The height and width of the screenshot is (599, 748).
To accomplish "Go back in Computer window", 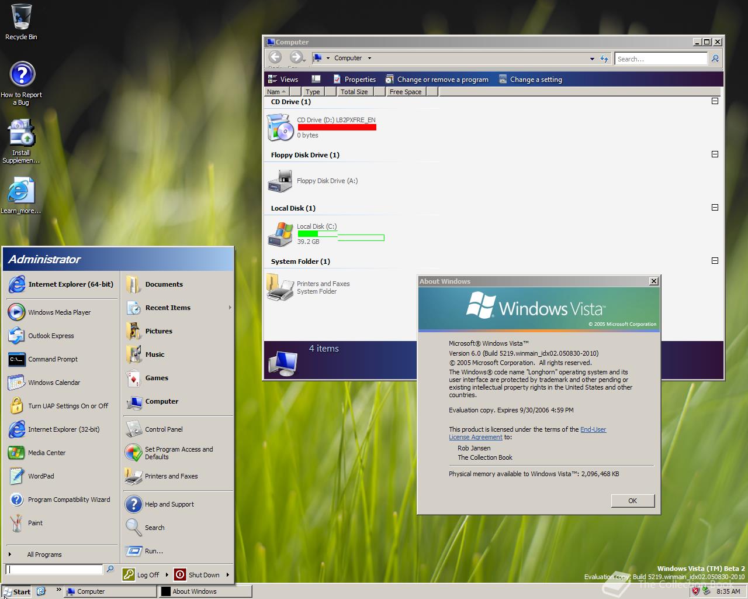I will [275, 57].
